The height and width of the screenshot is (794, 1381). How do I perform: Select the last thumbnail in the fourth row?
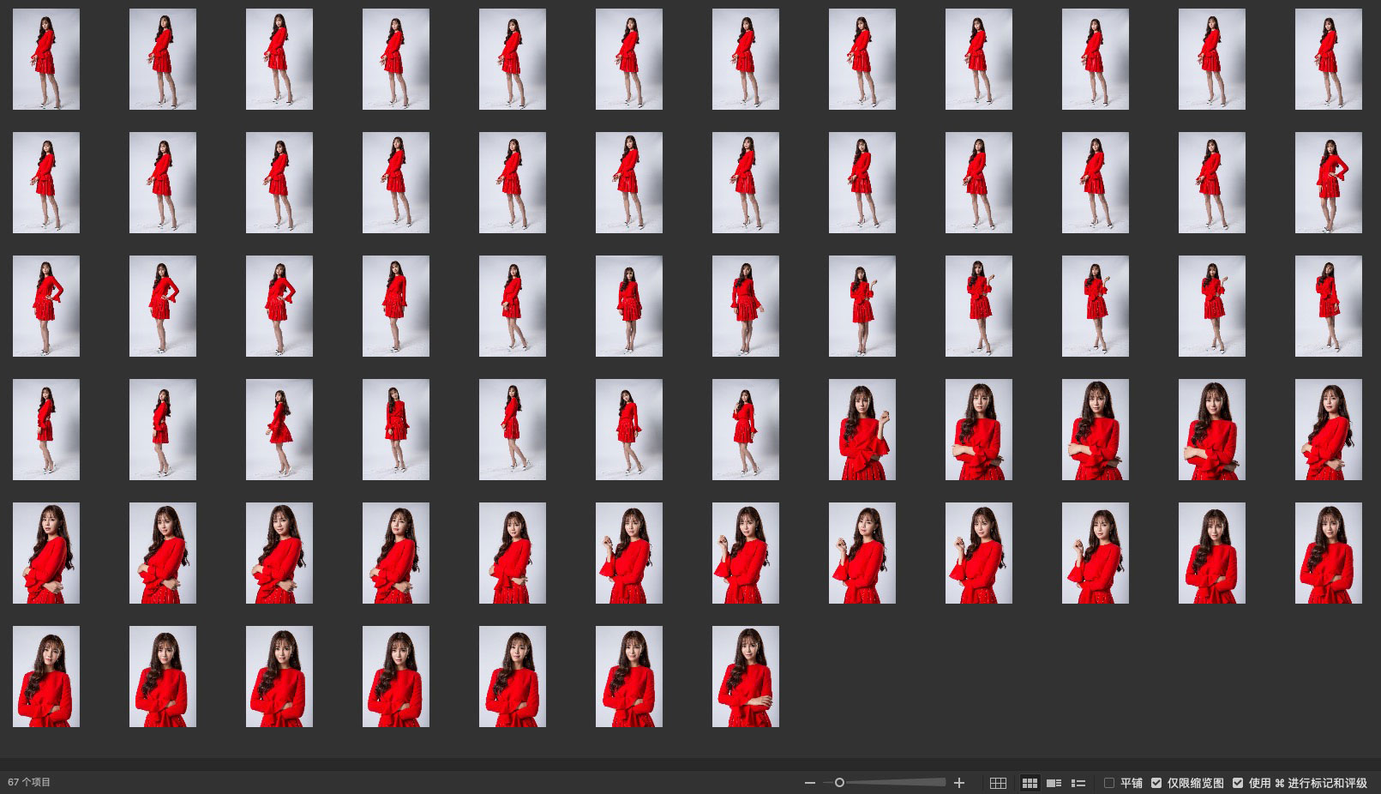coord(1328,430)
